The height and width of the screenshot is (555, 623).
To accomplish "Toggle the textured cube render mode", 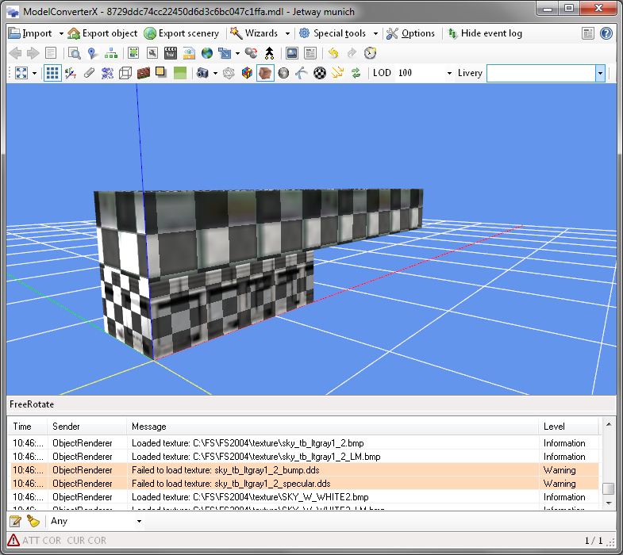I will pos(266,73).
